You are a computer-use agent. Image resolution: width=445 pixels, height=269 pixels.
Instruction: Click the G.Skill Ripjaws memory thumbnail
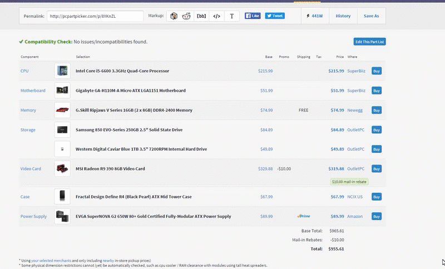coord(62,110)
